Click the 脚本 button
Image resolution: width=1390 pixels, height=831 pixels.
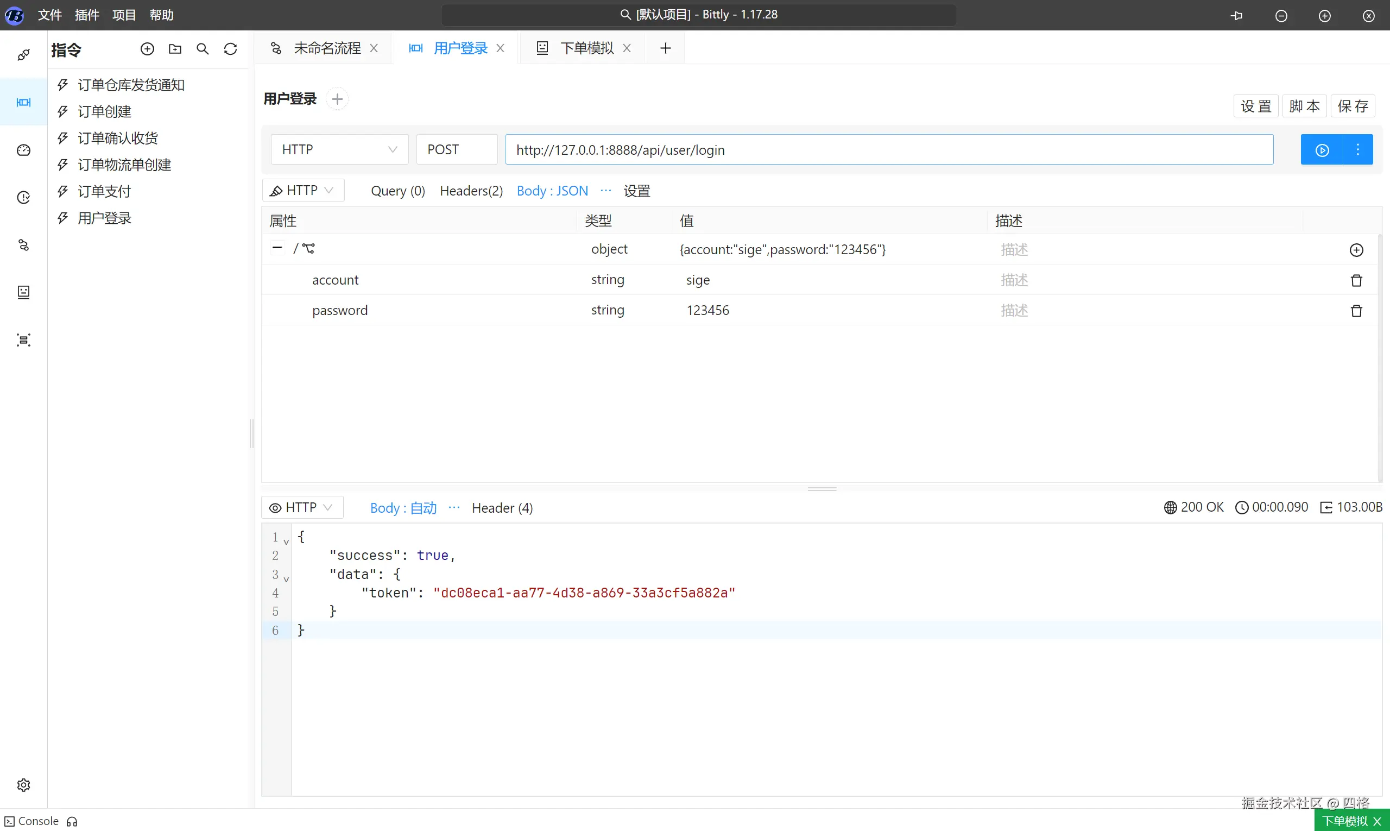[1304, 106]
